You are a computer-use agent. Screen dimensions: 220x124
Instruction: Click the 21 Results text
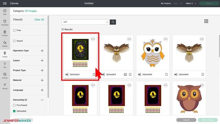click(67, 29)
